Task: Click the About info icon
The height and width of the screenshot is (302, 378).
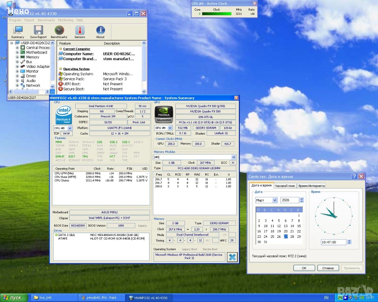Action: pyautogui.click(x=100, y=32)
